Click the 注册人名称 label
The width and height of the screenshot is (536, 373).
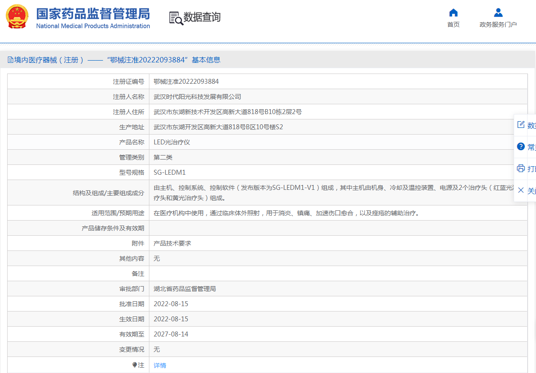(128, 97)
